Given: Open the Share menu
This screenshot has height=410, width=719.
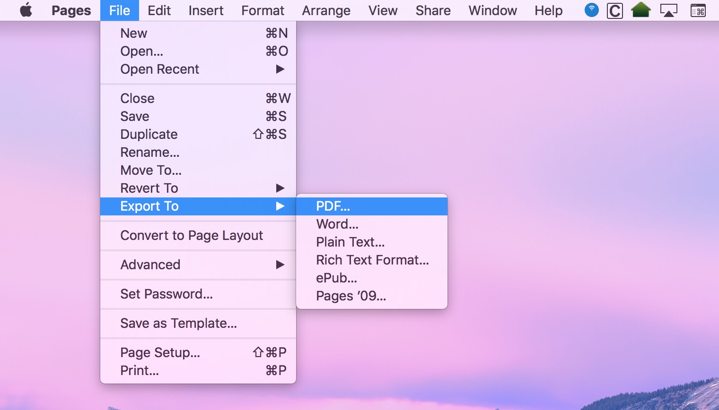Looking at the screenshot, I should pos(433,10).
